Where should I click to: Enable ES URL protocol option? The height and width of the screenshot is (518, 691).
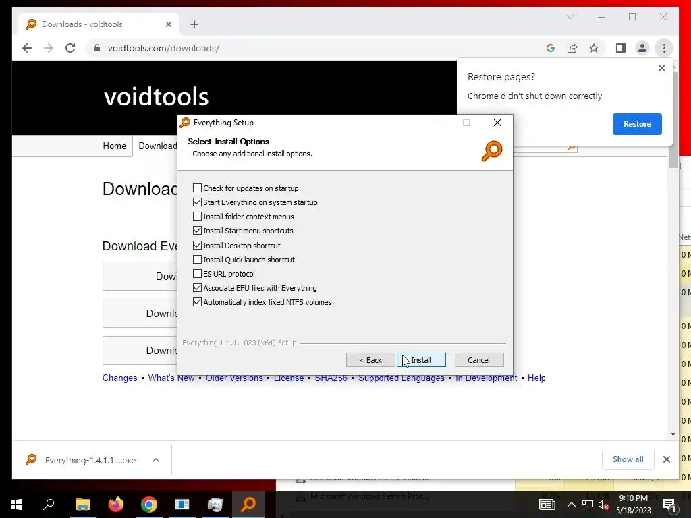click(198, 274)
